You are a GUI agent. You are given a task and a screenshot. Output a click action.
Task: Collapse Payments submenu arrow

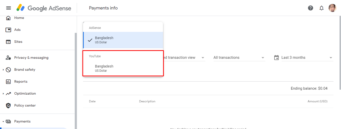coord(3,122)
